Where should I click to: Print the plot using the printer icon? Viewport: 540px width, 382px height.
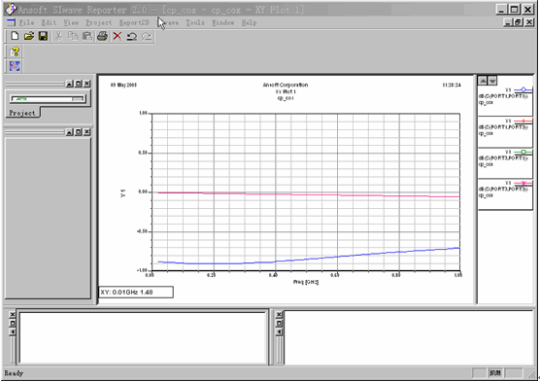[102, 36]
